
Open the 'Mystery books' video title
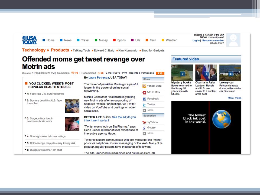click(x=181, y=82)
